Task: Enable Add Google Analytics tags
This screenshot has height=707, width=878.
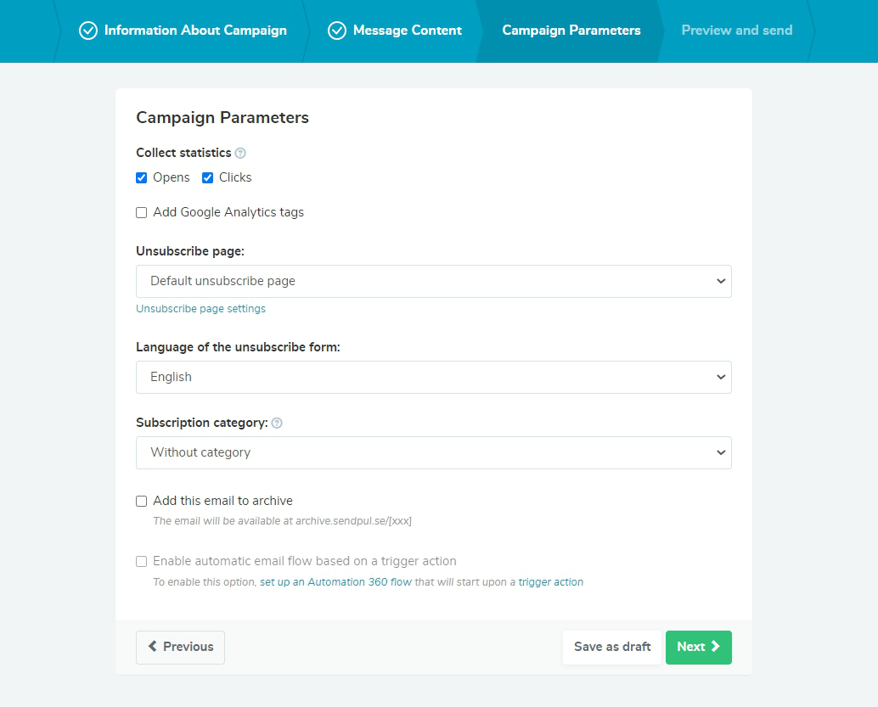Action: [141, 212]
